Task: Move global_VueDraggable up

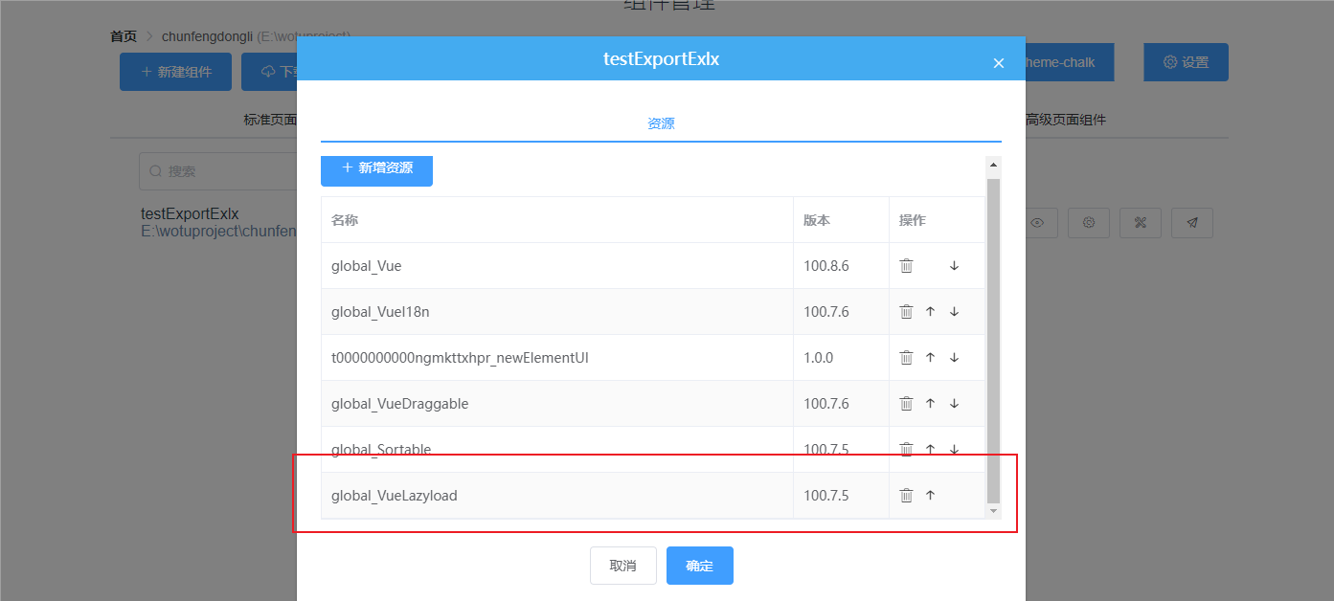Action: [930, 404]
